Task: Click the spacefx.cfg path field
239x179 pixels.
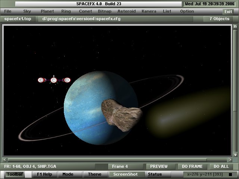Action: pos(115,19)
